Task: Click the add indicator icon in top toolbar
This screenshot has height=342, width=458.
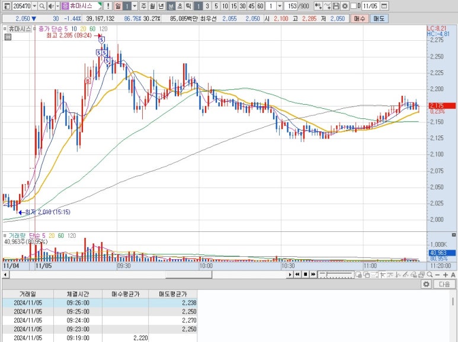Action: [x=318, y=6]
